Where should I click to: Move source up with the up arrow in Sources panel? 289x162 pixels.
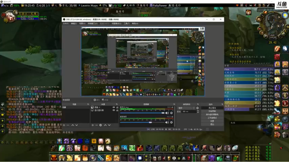pos(105,125)
